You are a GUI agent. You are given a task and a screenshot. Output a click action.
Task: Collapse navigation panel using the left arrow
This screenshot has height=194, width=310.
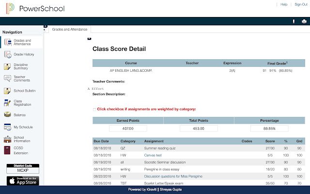pyautogui.click(x=44, y=30)
